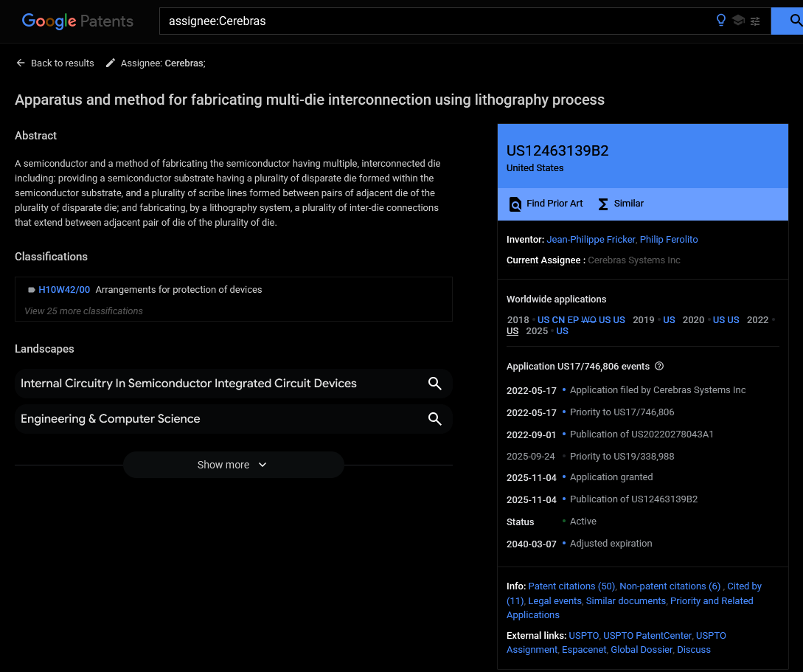
Task: Click 'Application granted' event
Action: 611,477
